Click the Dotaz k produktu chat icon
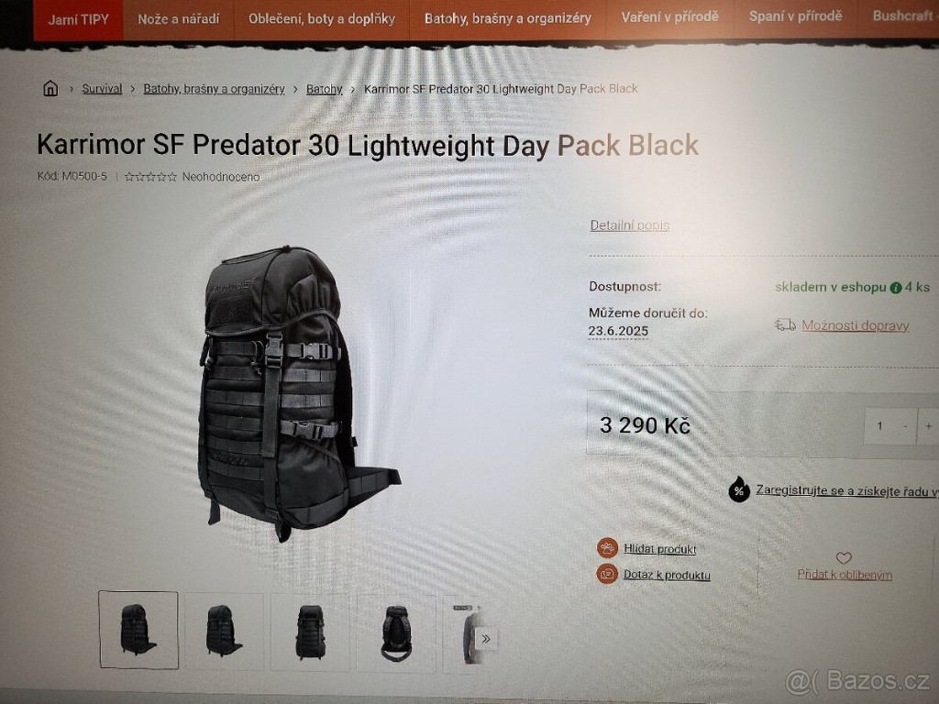The height and width of the screenshot is (704, 939). point(607,574)
